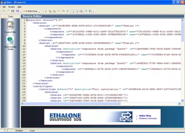
Task: Click the Redo arrow icon
Action: tap(68, 11)
